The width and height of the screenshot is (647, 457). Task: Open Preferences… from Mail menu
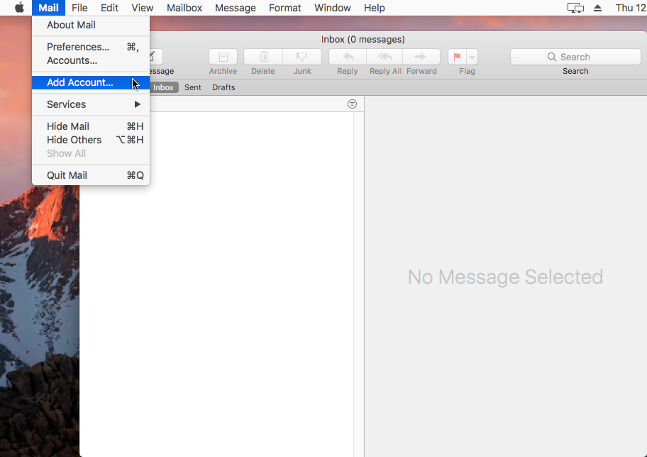(91, 47)
